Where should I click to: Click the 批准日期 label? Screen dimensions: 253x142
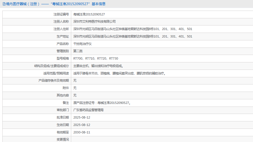(x=63, y=117)
